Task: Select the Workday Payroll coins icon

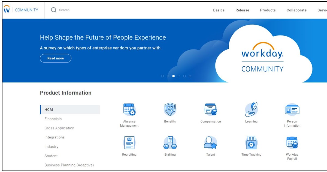Action: (x=292, y=142)
